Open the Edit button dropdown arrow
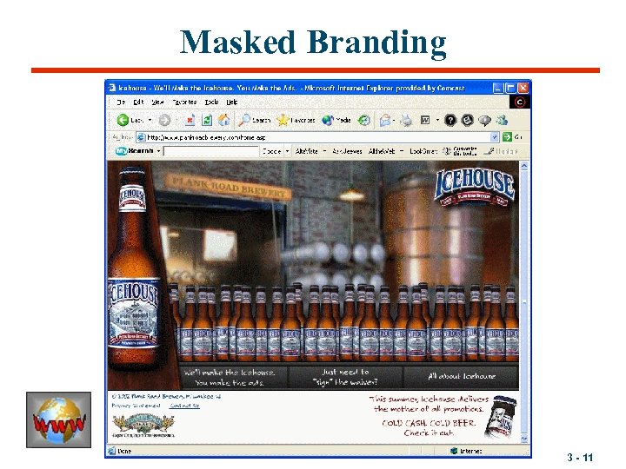 coord(437,120)
